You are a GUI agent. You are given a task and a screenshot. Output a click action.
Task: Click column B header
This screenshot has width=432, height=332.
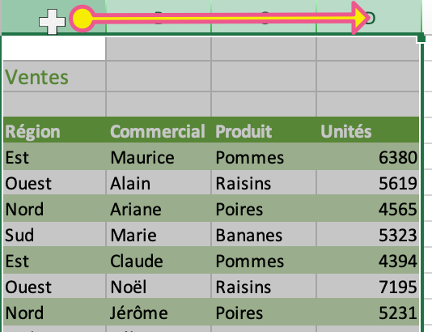[159, 16]
